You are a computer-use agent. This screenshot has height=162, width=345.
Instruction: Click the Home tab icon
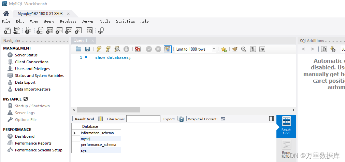click(x=6, y=13)
